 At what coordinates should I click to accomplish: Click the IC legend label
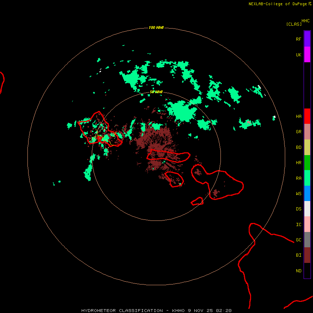tap(298, 225)
